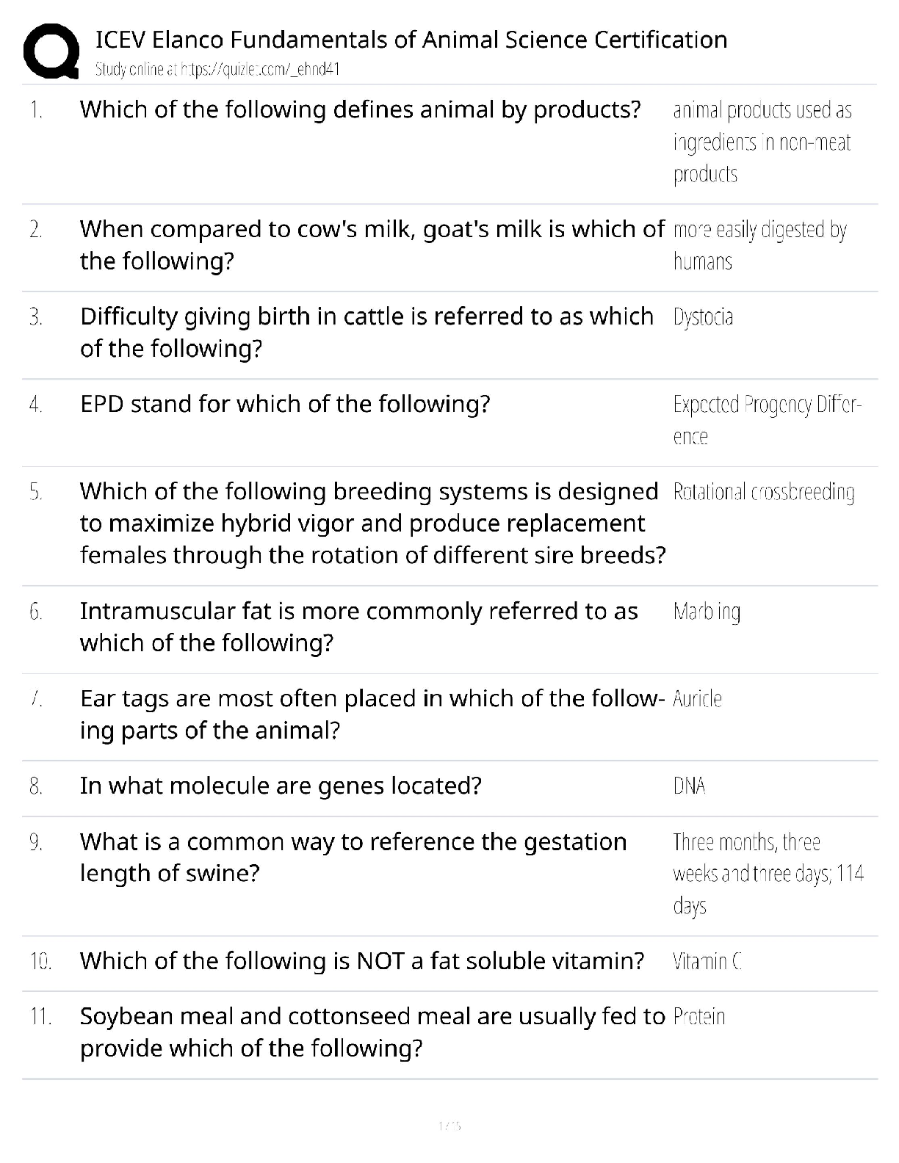
Task: Select the 'Dystocia' answer text
Action: pos(703,317)
